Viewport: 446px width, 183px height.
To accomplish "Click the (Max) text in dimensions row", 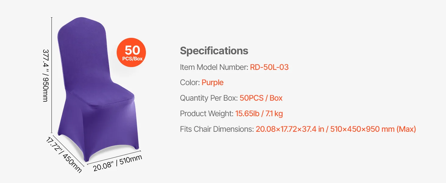I will pos(406,129).
